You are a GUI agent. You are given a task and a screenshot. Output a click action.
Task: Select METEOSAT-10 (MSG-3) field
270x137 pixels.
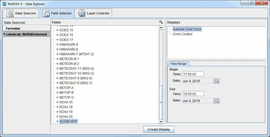pyautogui.click(x=77, y=73)
